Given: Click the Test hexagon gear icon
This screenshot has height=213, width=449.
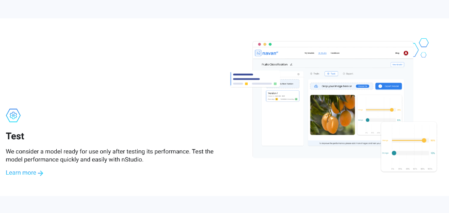Looking at the screenshot, I should pyautogui.click(x=13, y=115).
